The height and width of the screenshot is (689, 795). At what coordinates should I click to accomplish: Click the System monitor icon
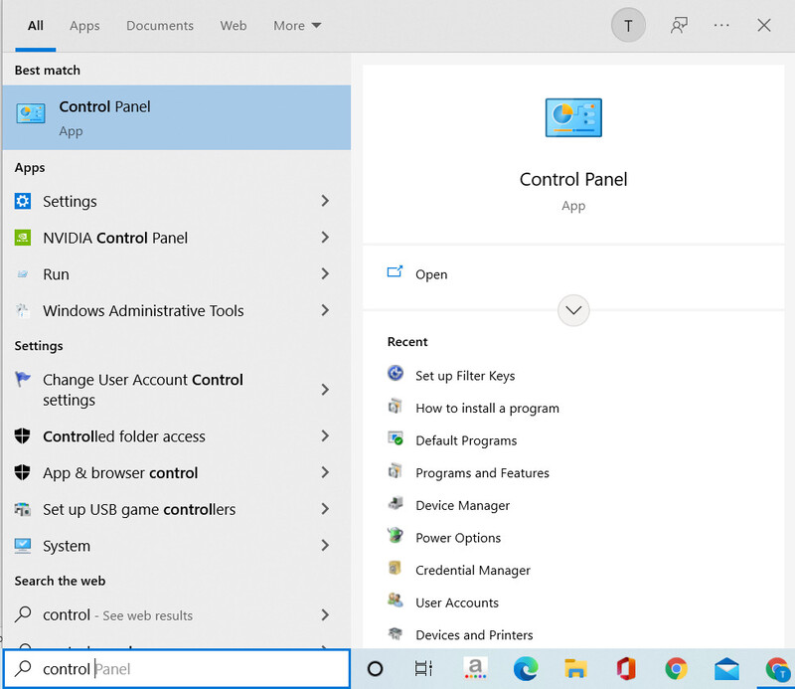[22, 546]
